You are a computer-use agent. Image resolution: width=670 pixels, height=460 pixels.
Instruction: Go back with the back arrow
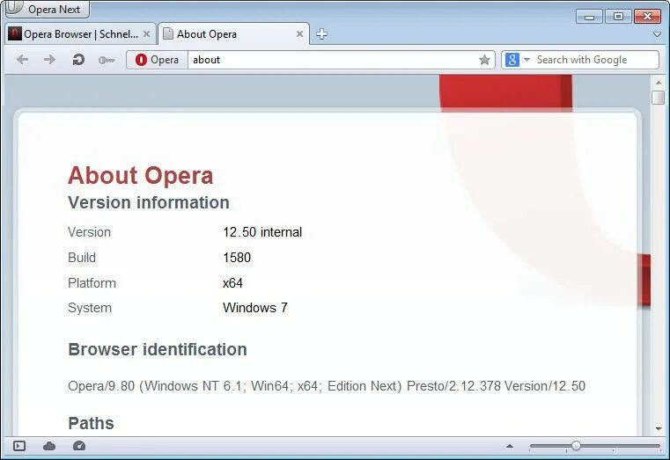click(22, 59)
